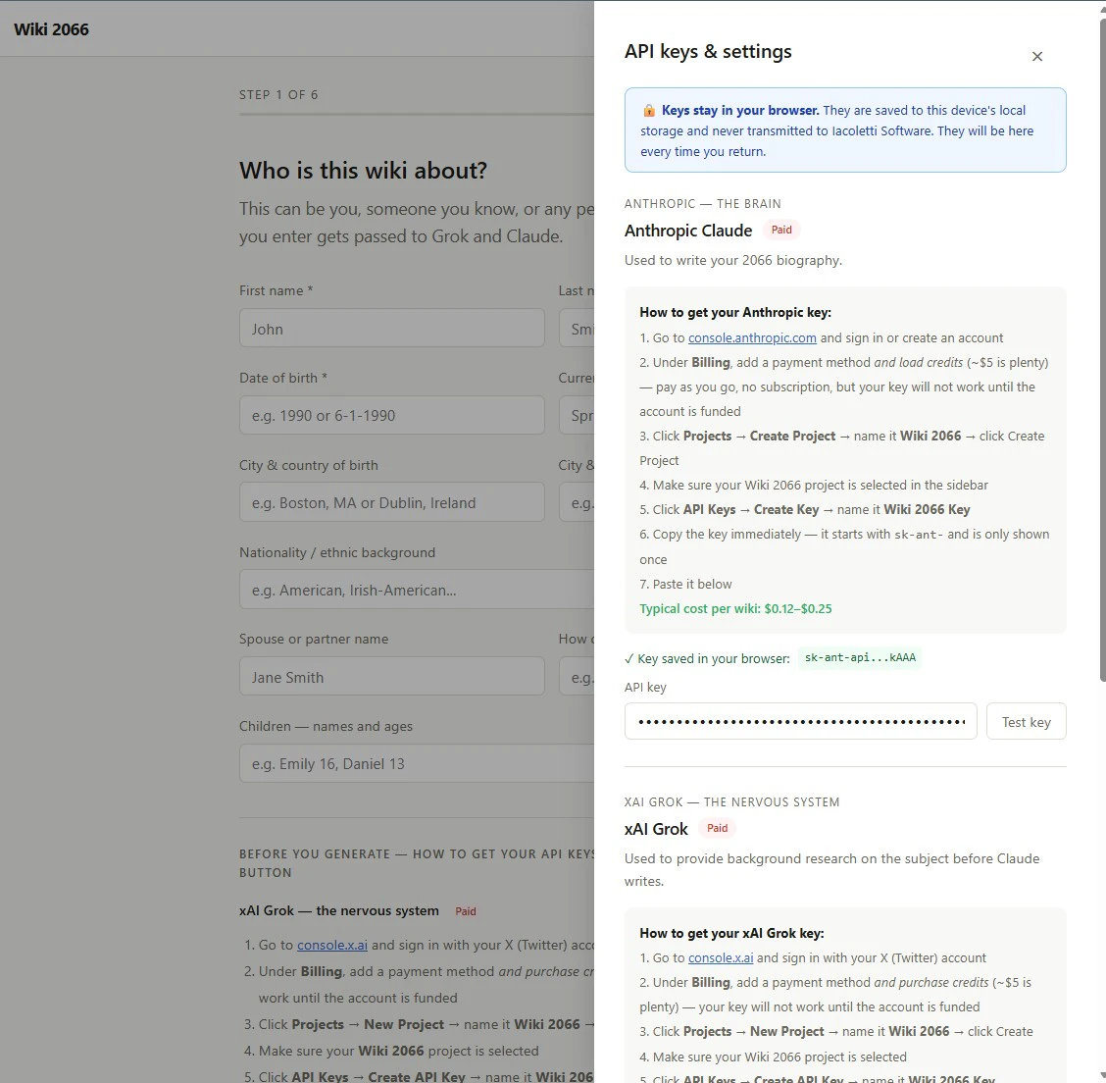1106x1083 pixels.
Task: Open console.x.ai link in settings panel
Action: tap(720, 958)
